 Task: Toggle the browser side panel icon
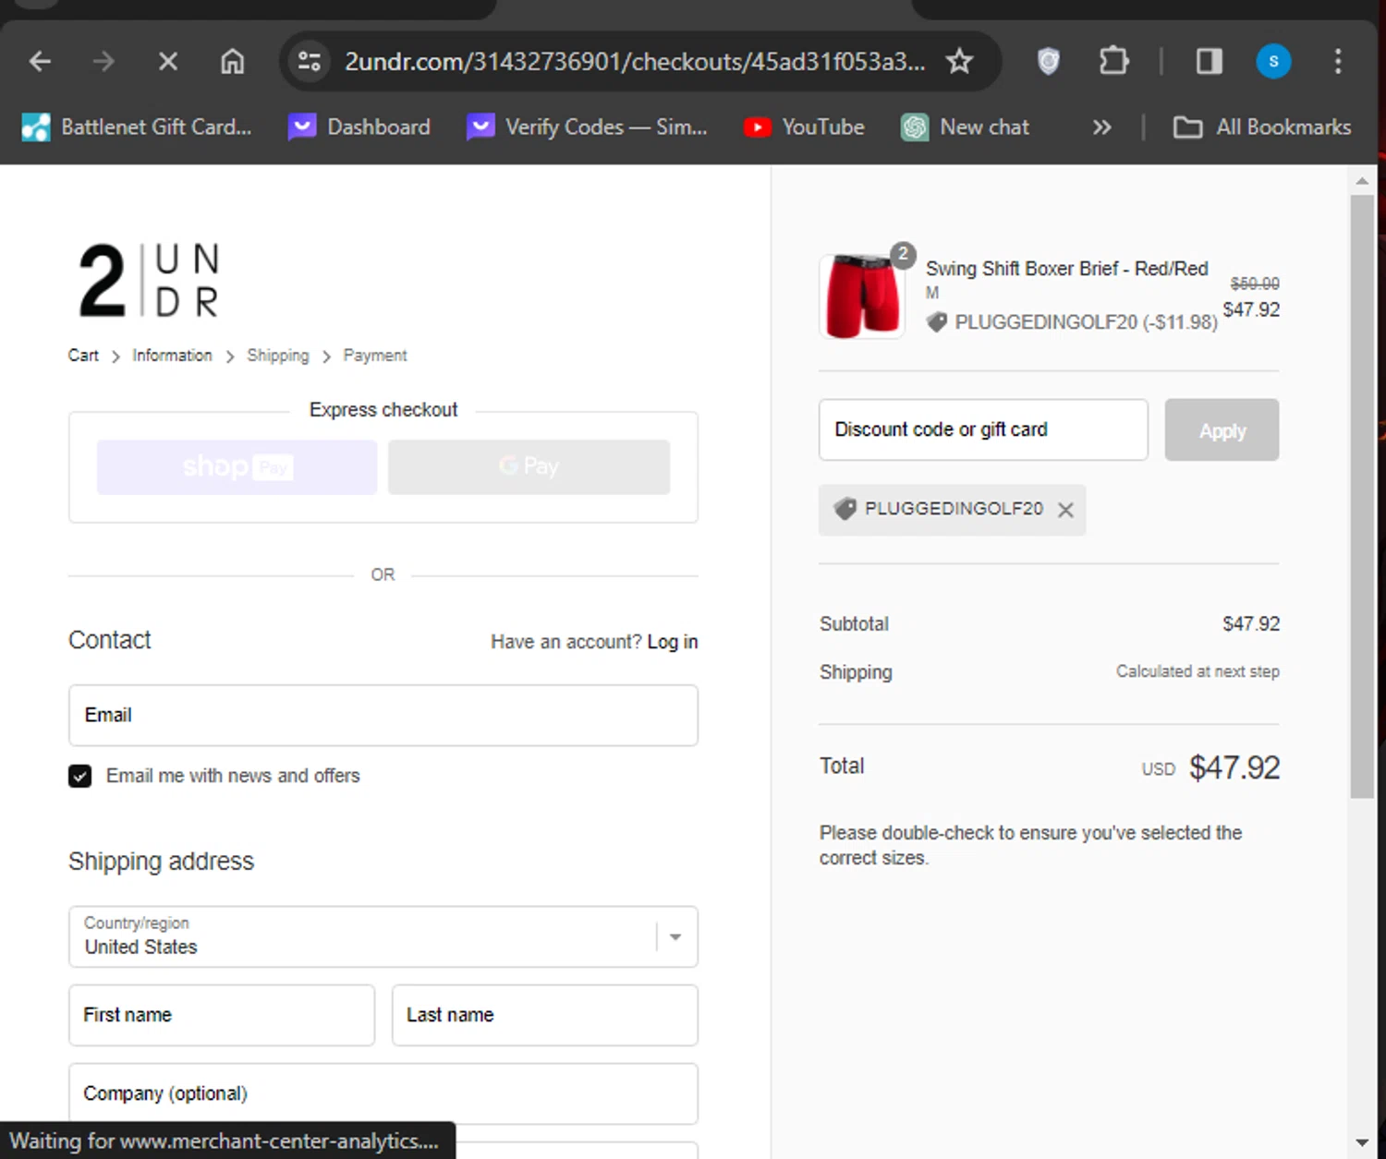tap(1210, 62)
